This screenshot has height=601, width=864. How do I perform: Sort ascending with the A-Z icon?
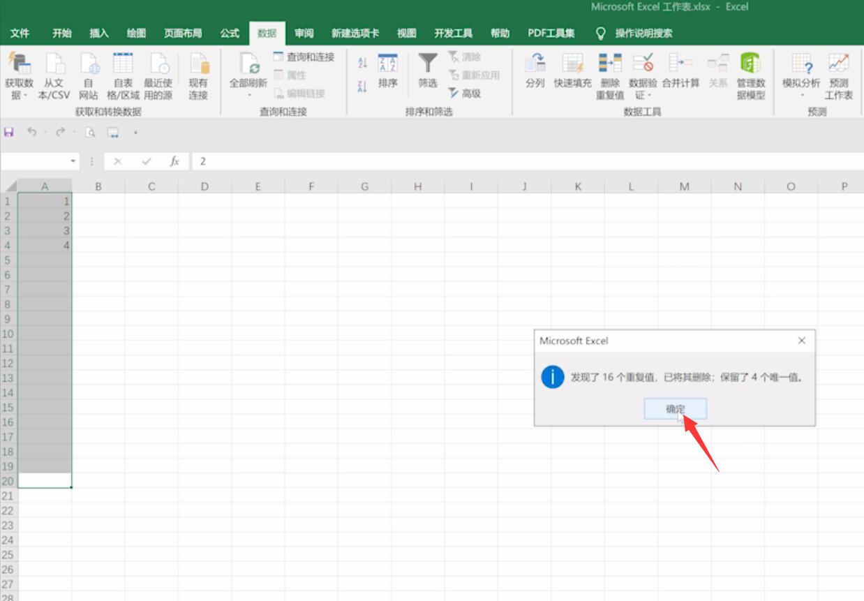click(362, 63)
